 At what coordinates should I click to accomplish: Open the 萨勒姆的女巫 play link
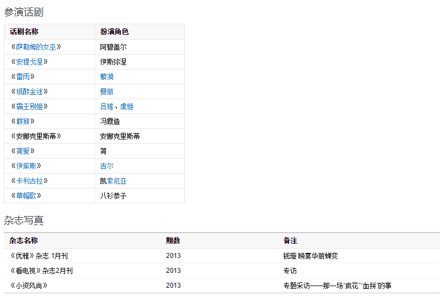click(x=36, y=47)
